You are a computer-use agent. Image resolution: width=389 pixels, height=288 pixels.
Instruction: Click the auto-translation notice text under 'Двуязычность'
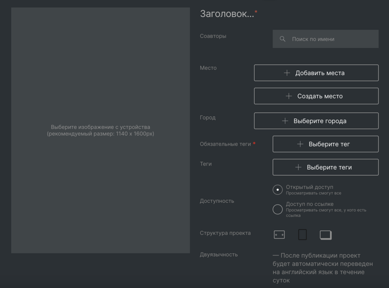(x=323, y=268)
